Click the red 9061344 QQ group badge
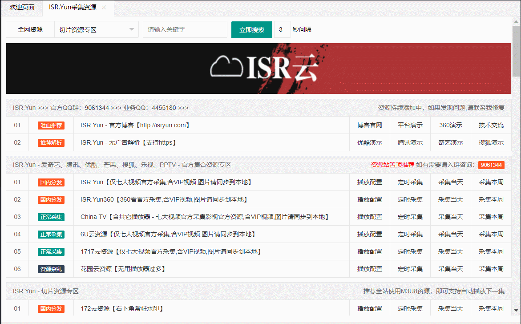Viewport: 521px width, 324px height. [x=491, y=165]
